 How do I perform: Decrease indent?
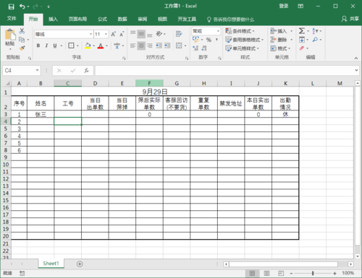pyautogui.click(x=159, y=45)
